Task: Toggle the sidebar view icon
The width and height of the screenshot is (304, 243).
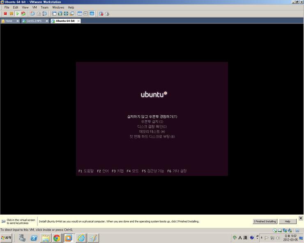Action: pyautogui.click(x=54, y=14)
